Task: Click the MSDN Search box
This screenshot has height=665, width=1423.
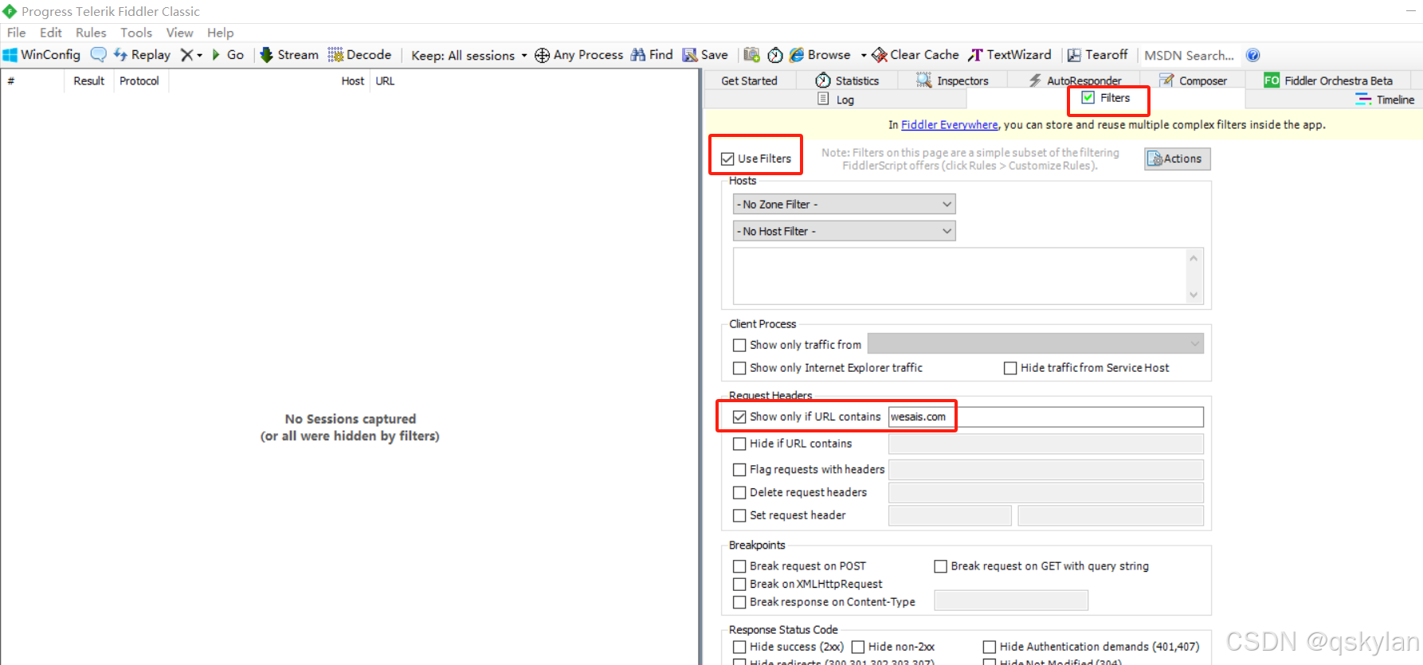Action: 1190,55
